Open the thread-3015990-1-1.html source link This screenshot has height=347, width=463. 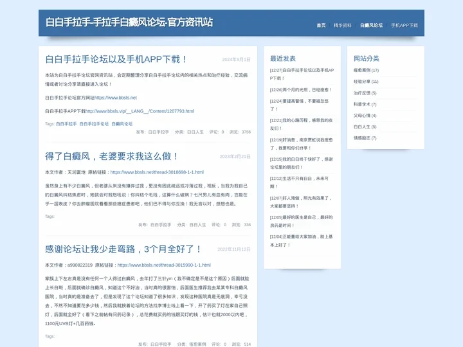point(164,265)
